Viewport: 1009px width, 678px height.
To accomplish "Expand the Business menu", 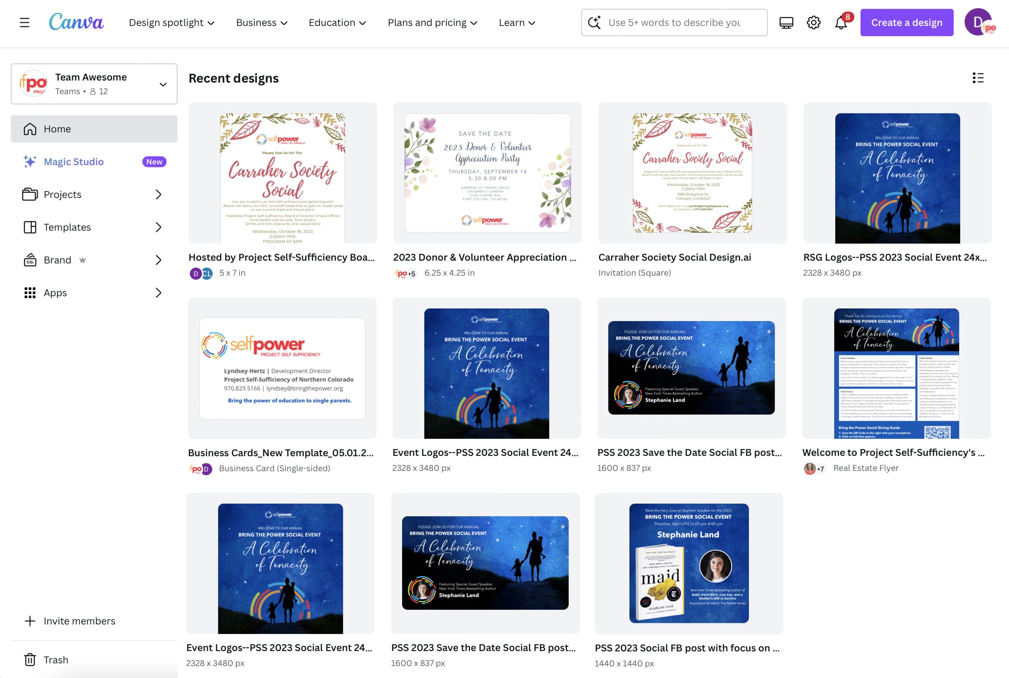I will click(x=262, y=22).
